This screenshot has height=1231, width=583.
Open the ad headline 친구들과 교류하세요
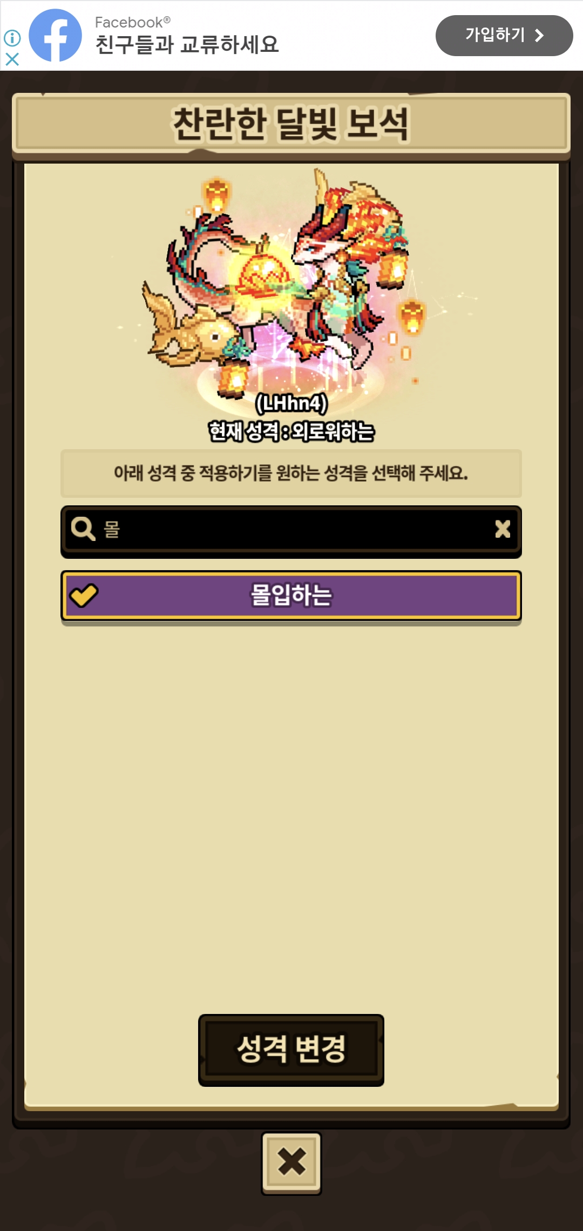coord(187,45)
